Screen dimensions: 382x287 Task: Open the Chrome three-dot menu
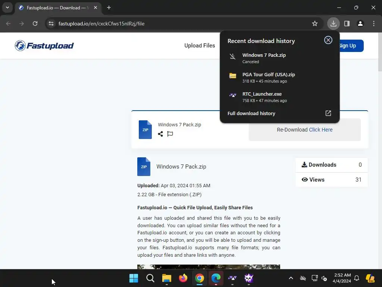click(x=374, y=24)
